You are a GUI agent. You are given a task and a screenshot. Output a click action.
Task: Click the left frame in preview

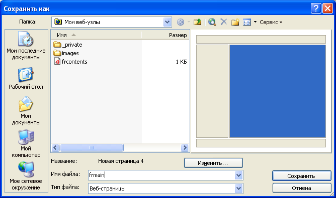(212, 91)
